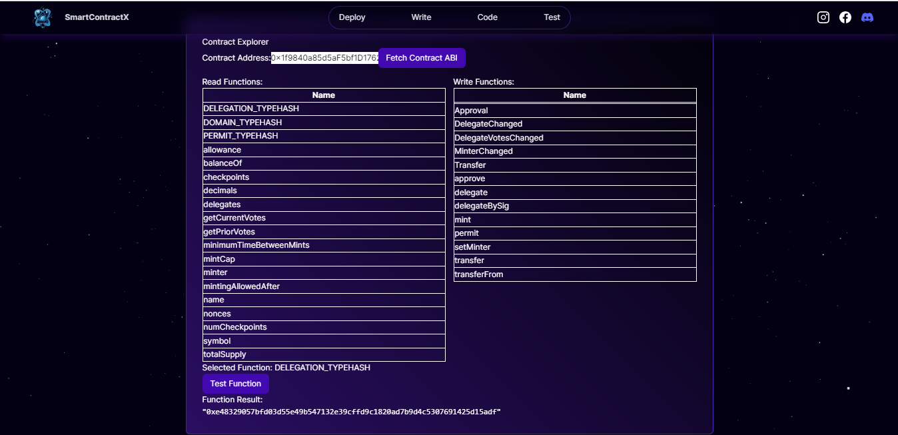Select the allowance read function

click(x=324, y=150)
